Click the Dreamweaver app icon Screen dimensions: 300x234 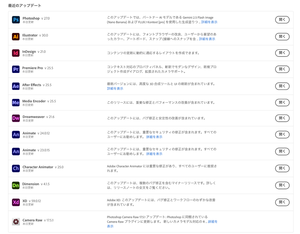(16, 118)
